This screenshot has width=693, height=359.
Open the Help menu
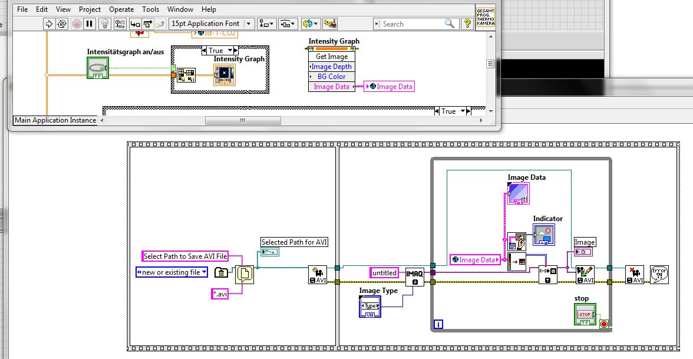coord(209,9)
